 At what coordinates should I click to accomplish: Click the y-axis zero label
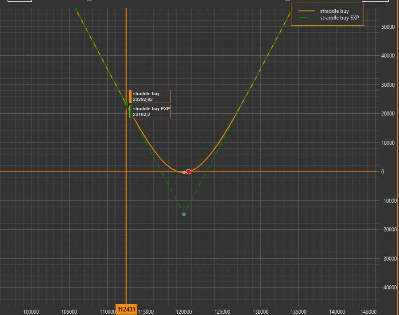[383, 172]
